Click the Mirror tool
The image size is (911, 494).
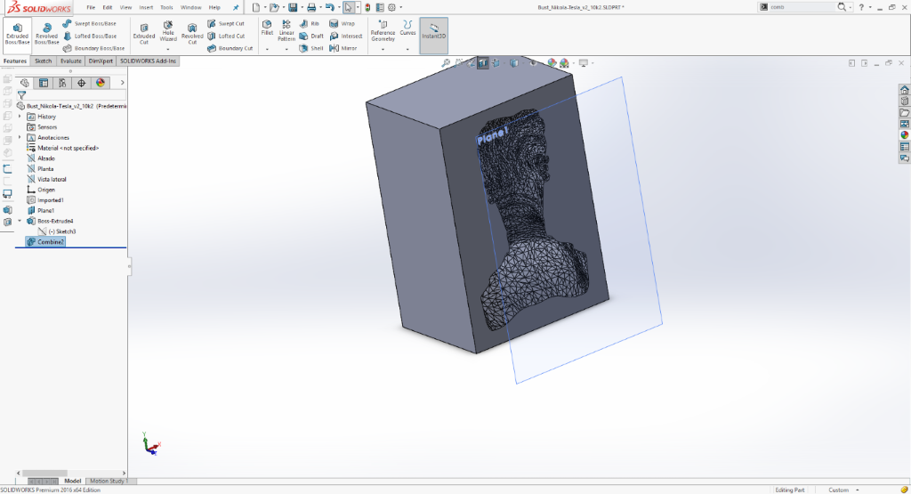[x=343, y=48]
